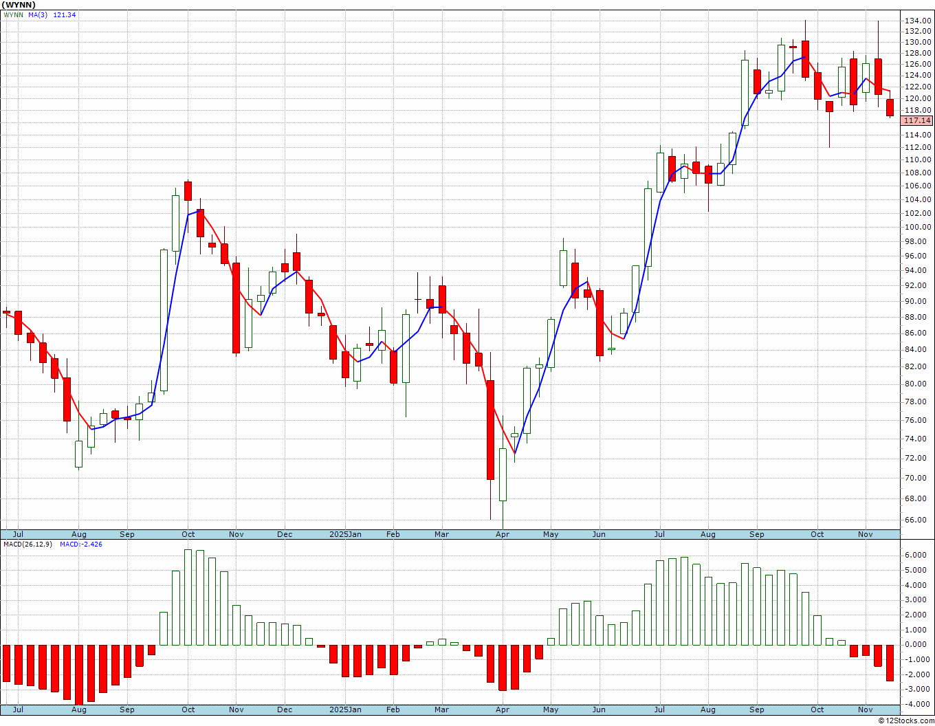Image resolution: width=935 pixels, height=726 pixels.
Task: Click the "130.00" price axis label
Action: tap(918, 42)
